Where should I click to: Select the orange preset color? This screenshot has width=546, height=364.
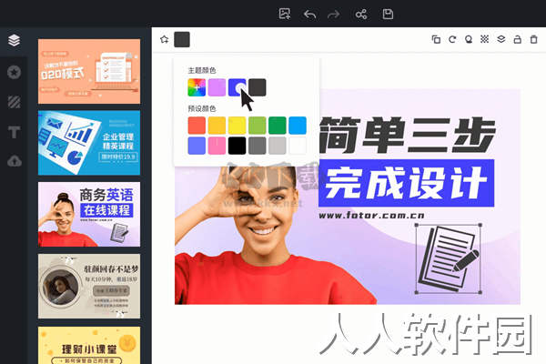[x=217, y=126]
